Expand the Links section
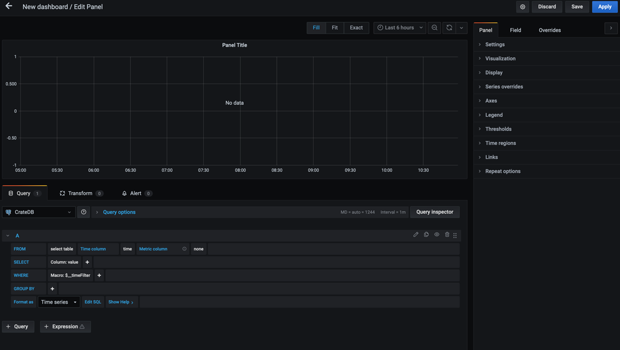Viewport: 620px width, 350px height. pos(547,157)
